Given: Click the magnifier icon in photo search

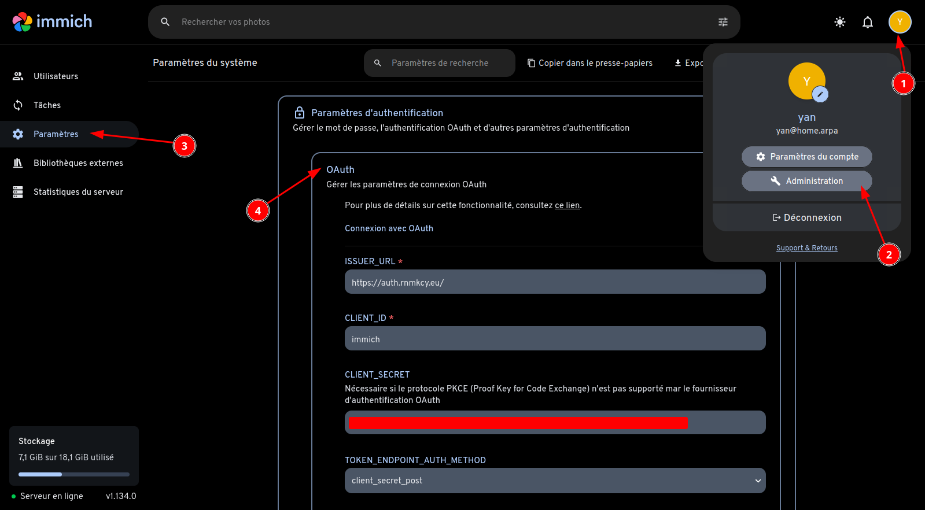Looking at the screenshot, I should click(x=165, y=22).
